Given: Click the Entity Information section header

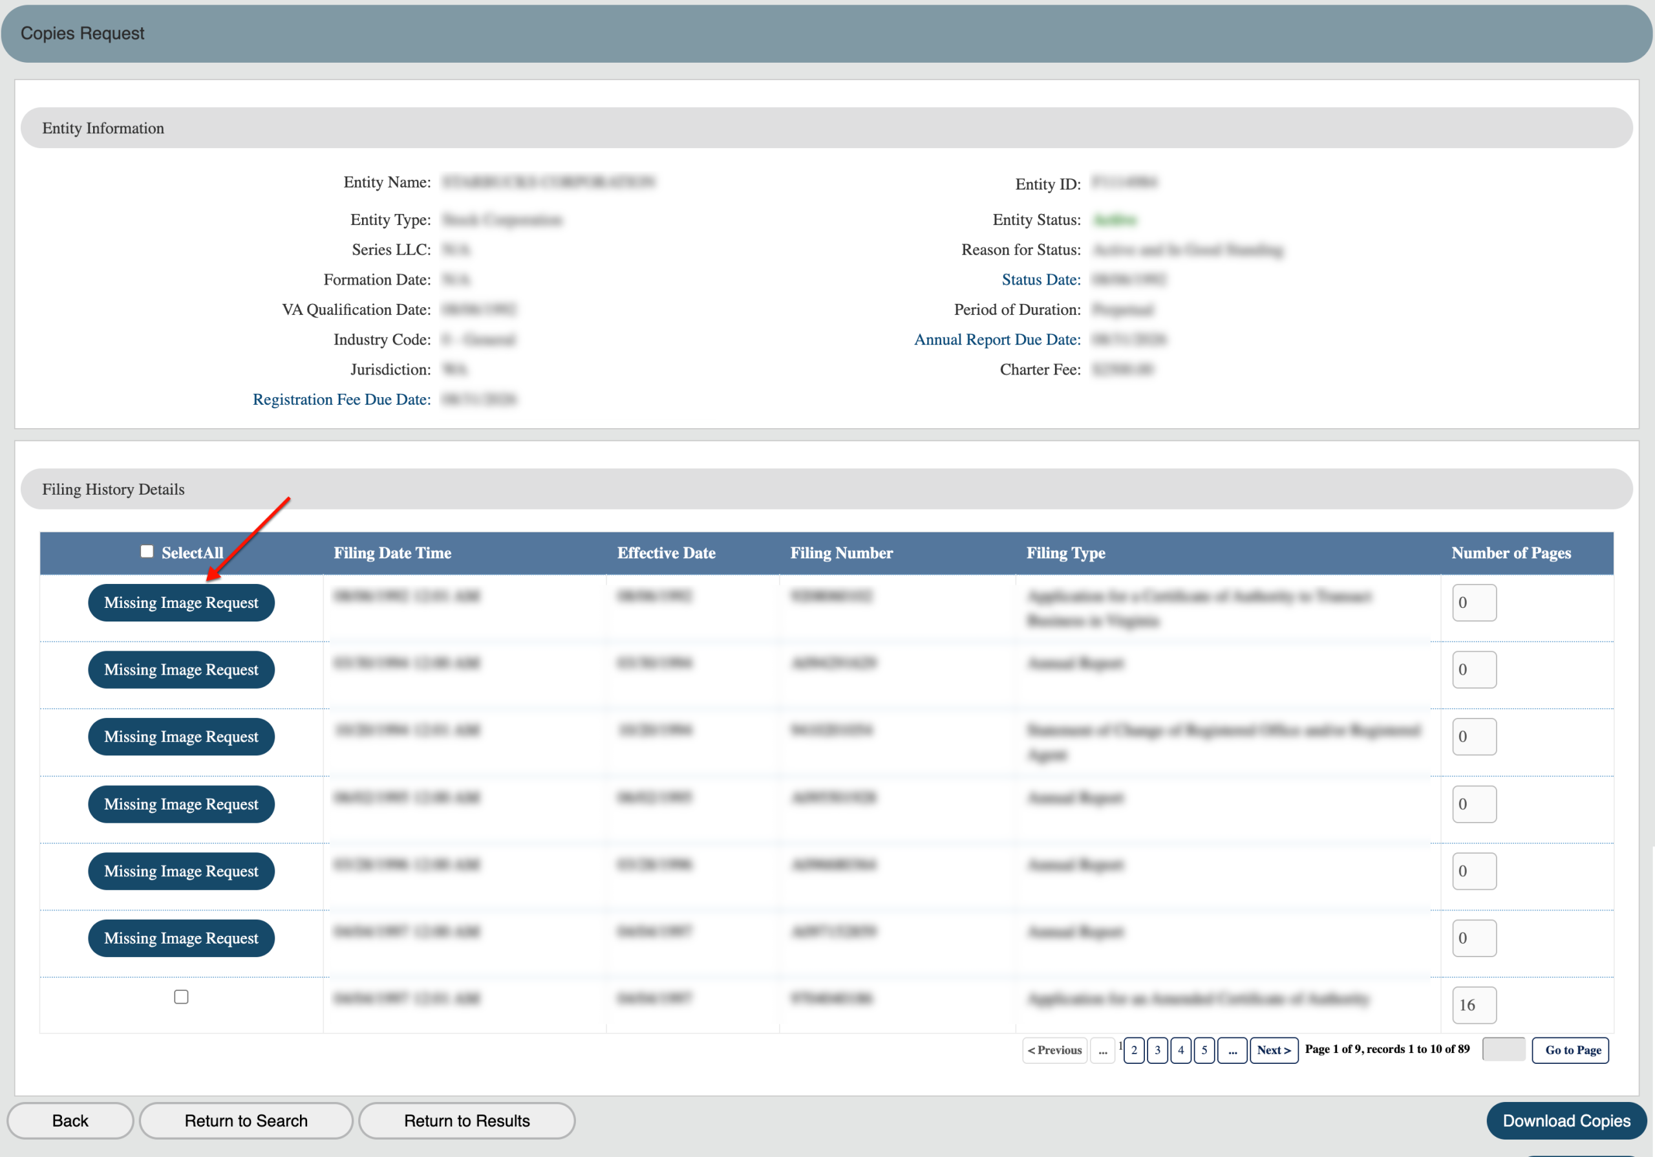Looking at the screenshot, I should point(827,127).
